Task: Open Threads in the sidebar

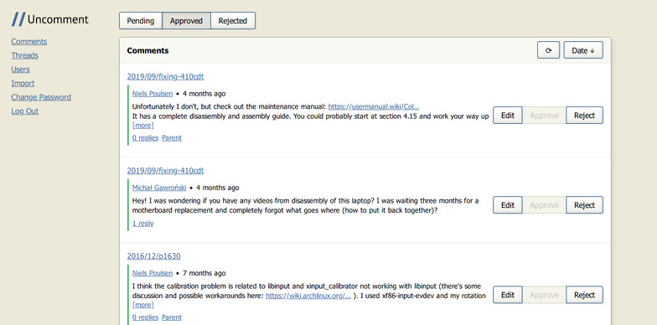Action: coord(25,55)
